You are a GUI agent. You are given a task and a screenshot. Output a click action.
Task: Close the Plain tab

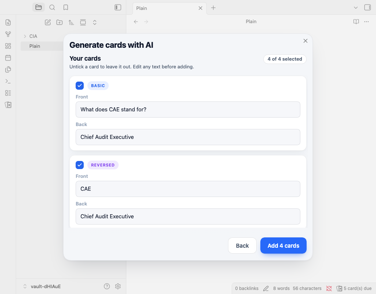200,8
